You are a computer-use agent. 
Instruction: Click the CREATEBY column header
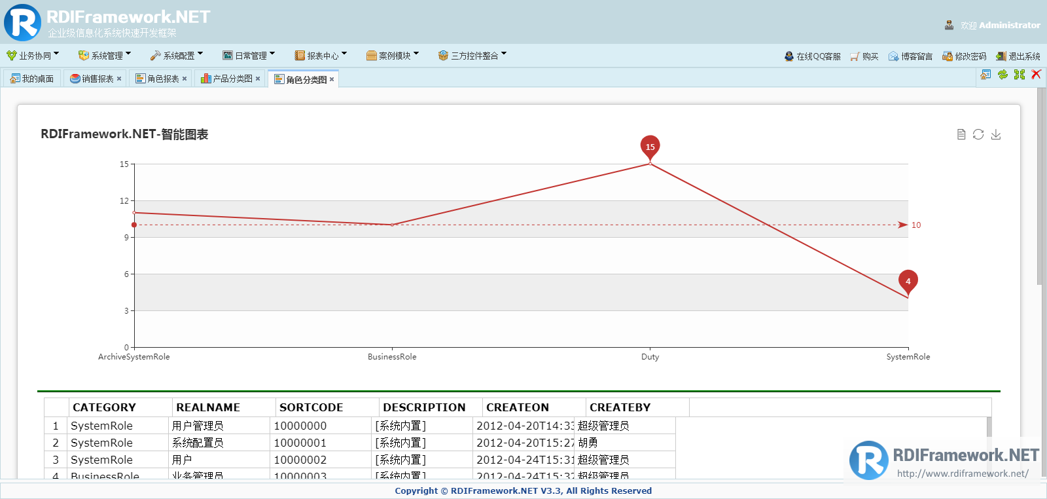click(637, 407)
